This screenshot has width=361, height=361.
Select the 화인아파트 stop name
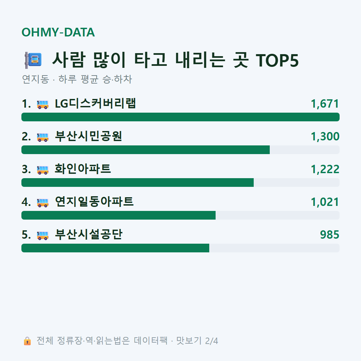pos(83,169)
